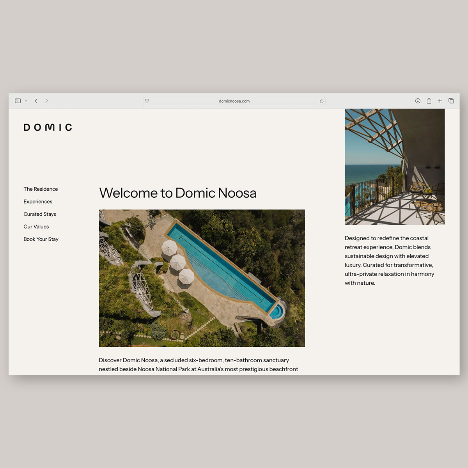Show downloads via the download icon
Screen dimensions: 468x468
click(418, 101)
